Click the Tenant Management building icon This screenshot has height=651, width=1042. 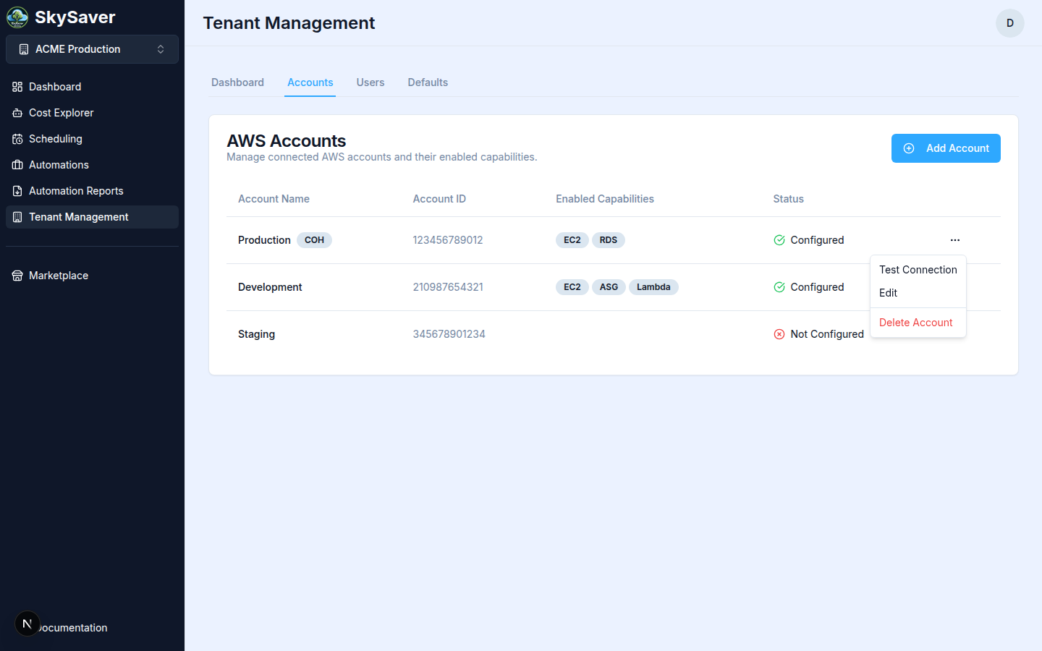[17, 217]
